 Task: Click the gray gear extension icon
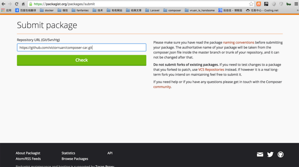click(x=274, y=4)
